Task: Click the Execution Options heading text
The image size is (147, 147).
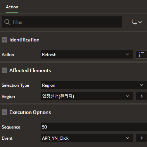Action: click(x=30, y=112)
